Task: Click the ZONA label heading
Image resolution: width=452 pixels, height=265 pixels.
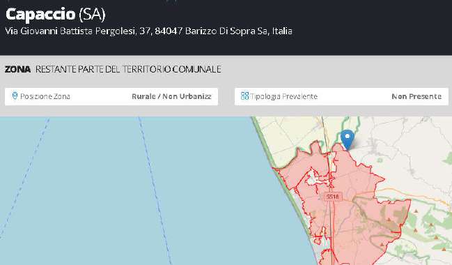Action: [x=17, y=69]
